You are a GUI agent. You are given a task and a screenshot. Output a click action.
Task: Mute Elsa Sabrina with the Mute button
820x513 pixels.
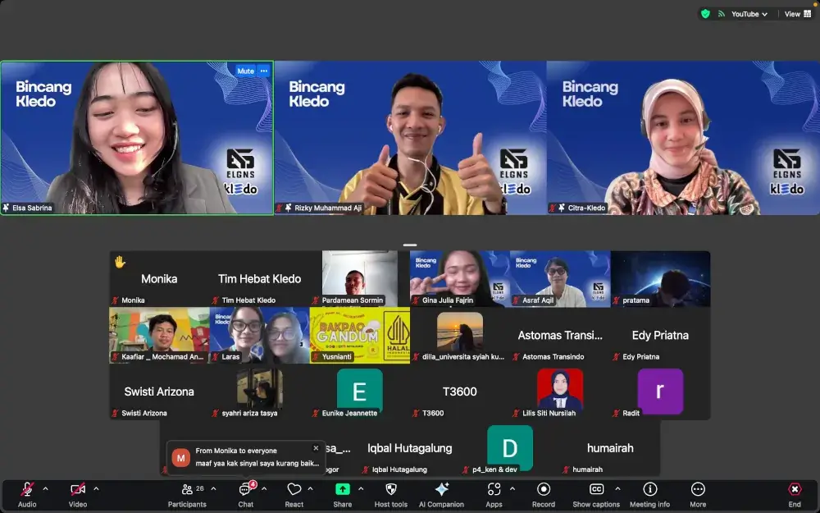[245, 71]
